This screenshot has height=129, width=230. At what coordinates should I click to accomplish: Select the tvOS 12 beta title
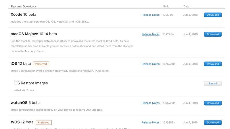(22, 122)
